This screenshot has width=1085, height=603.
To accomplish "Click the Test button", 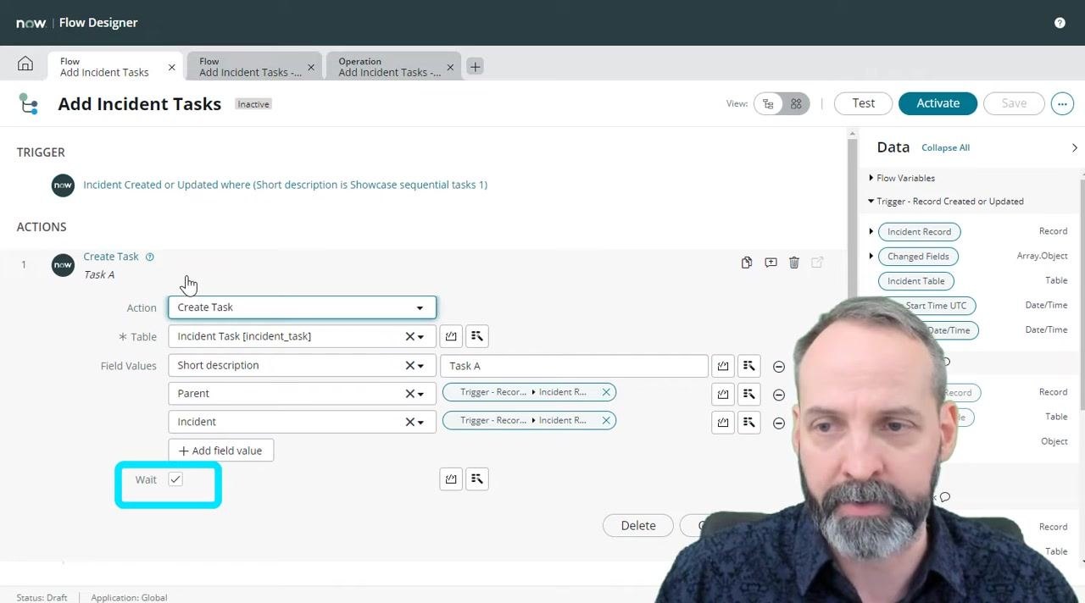I will click(x=863, y=103).
